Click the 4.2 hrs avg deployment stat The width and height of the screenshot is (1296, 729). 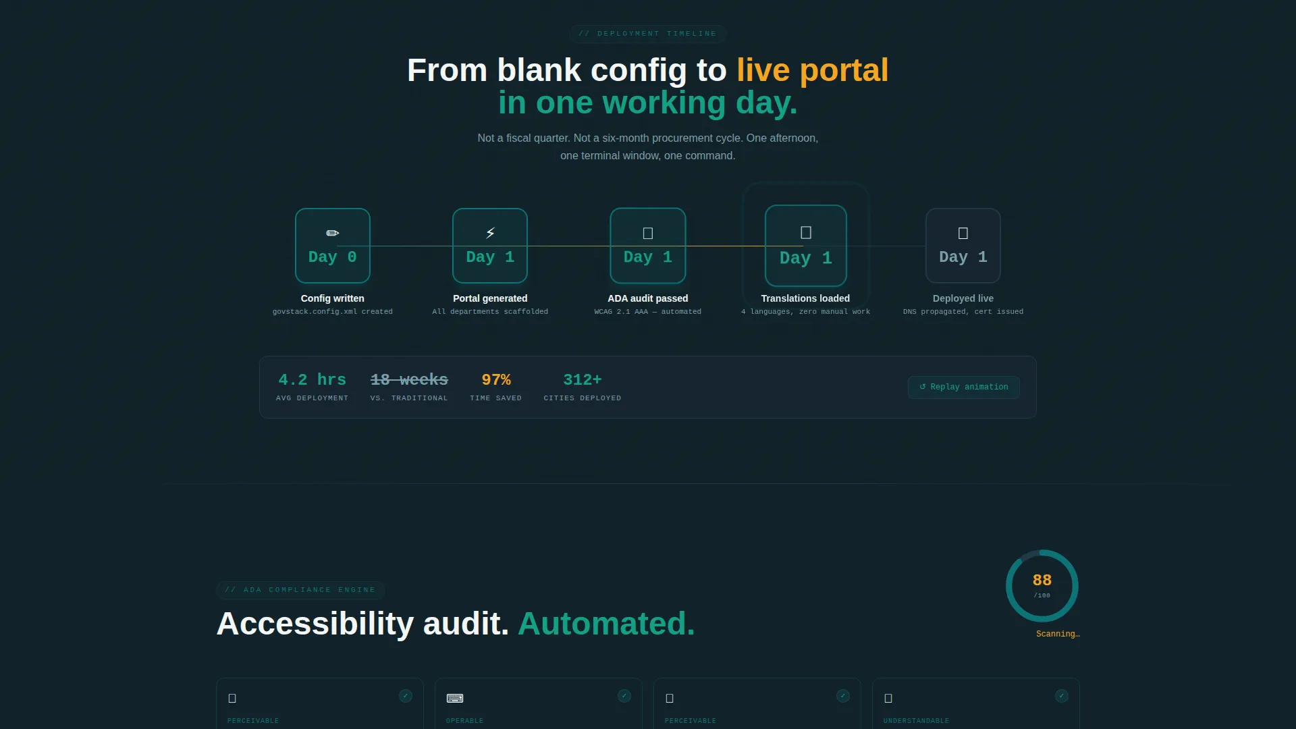click(x=312, y=387)
